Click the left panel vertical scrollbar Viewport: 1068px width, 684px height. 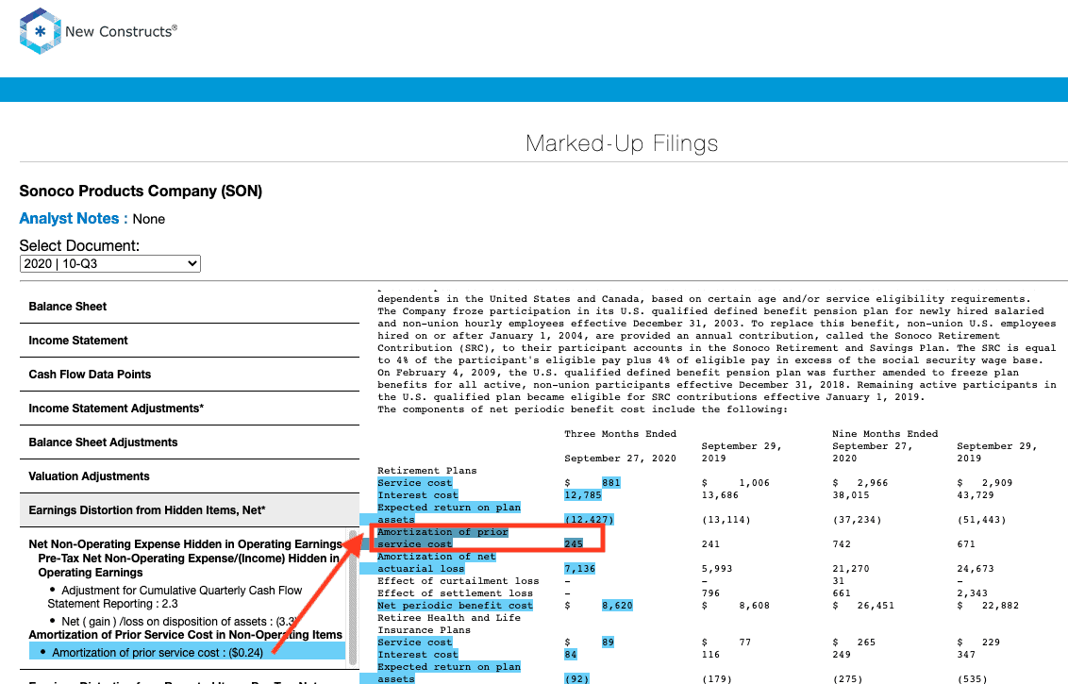[x=353, y=597]
